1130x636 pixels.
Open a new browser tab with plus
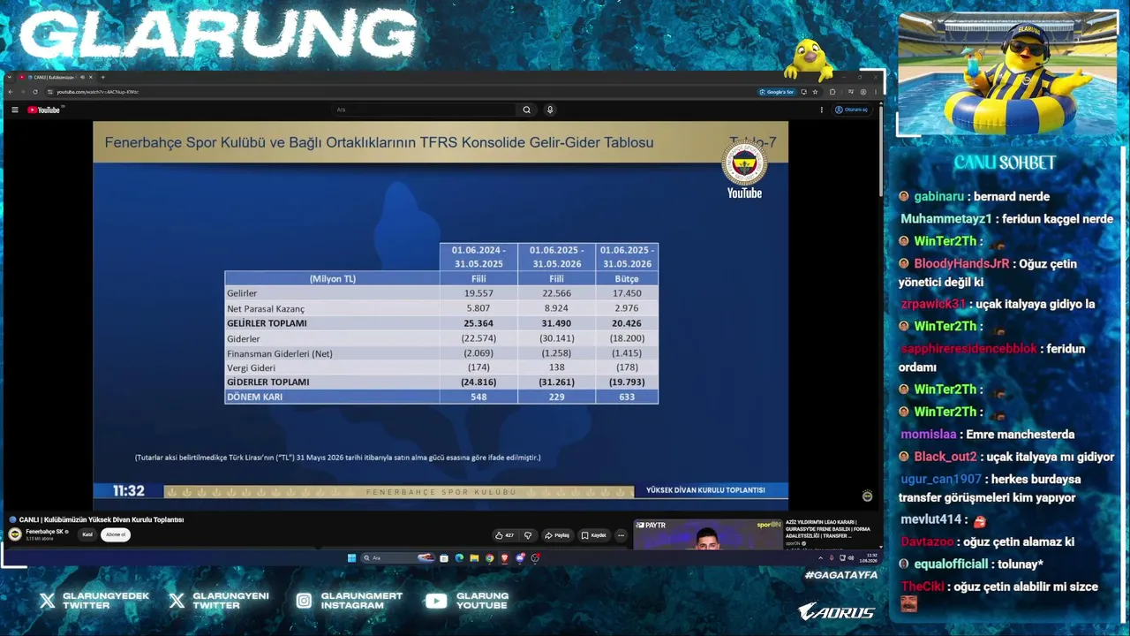point(102,77)
